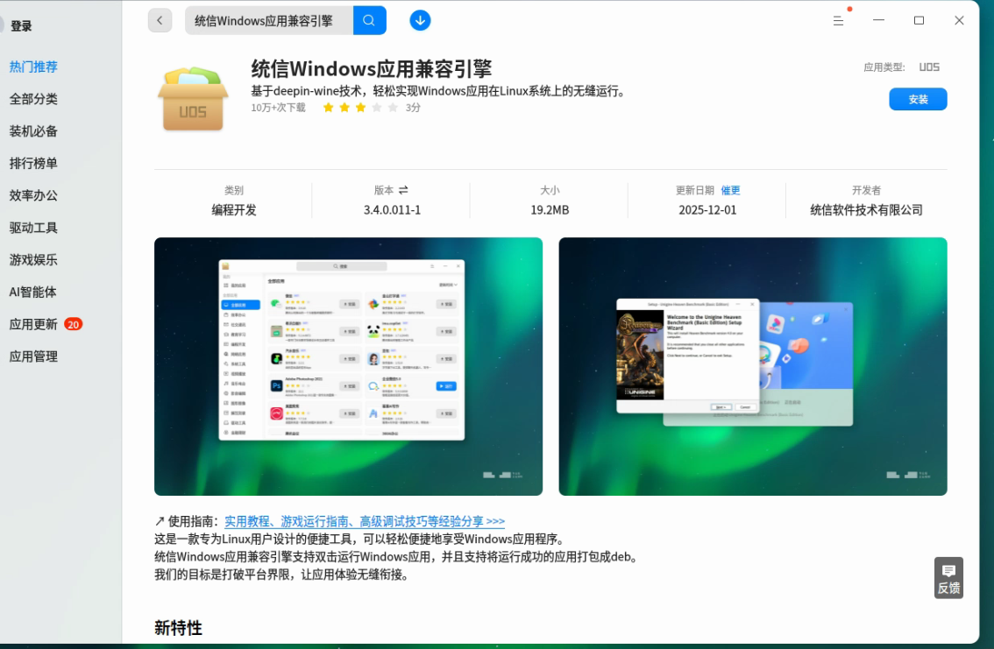994x649 pixels.
Task: Click the size value 19.2MB
Action: [x=550, y=210]
